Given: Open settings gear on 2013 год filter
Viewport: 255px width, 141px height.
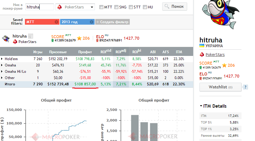Looking at the screenshot, I should [92, 22].
